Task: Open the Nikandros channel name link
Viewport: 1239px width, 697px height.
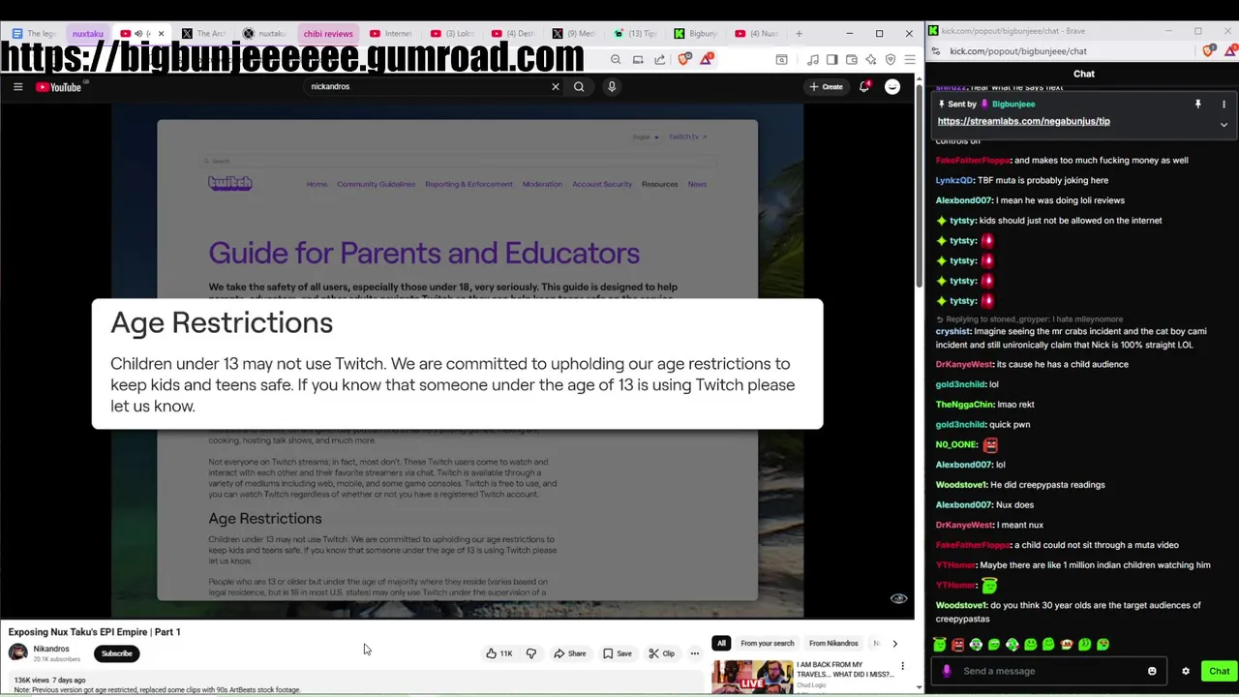Action: [x=51, y=650]
